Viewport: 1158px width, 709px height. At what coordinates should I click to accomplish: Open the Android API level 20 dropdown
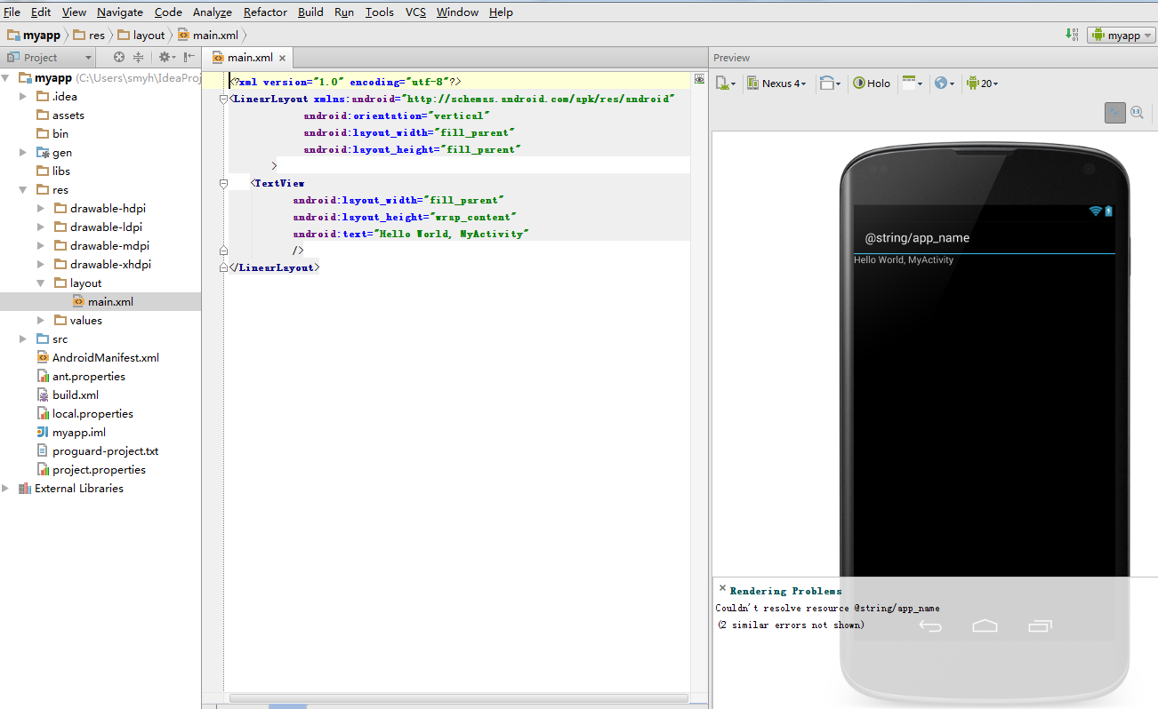983,84
